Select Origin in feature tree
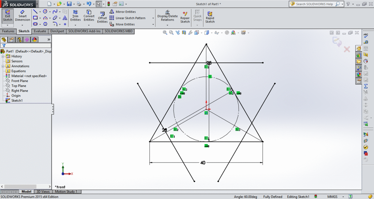Image resolution: width=374 pixels, height=199 pixels. pos(16,96)
